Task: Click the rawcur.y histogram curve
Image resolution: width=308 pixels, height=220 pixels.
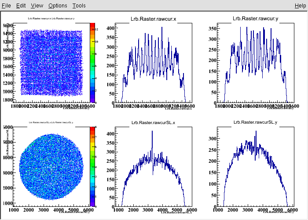Action: coord(255,65)
